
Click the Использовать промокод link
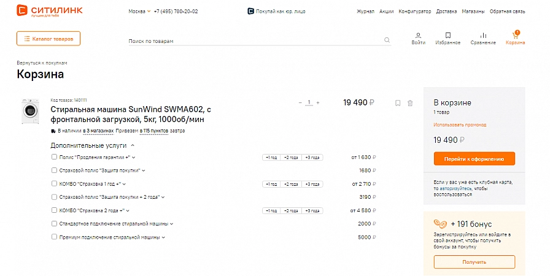[x=460, y=125]
